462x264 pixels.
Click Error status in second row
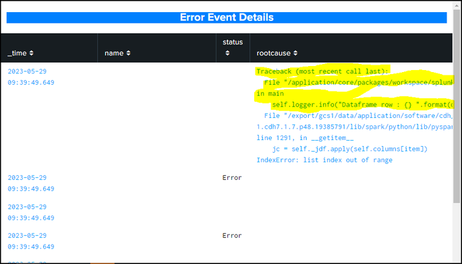tap(232, 178)
